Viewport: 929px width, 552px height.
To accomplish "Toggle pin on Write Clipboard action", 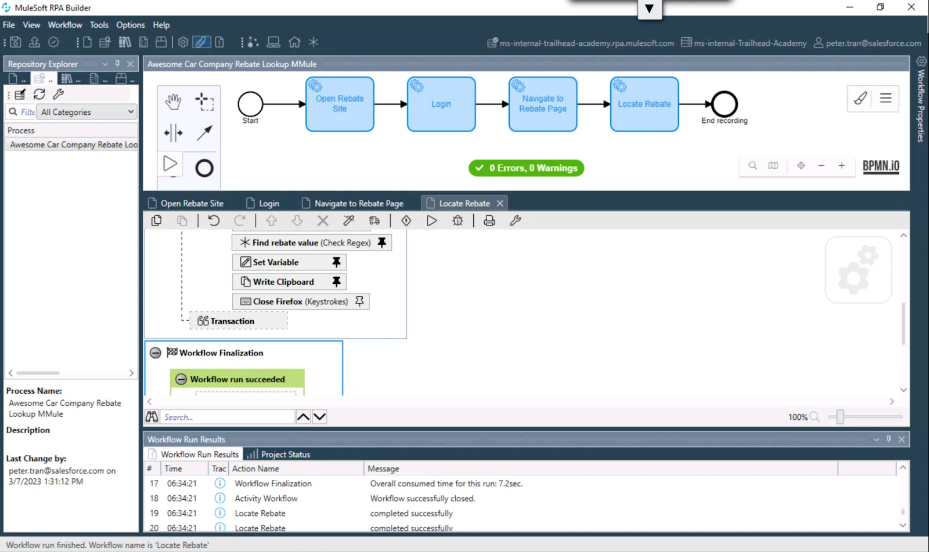I will tap(336, 282).
